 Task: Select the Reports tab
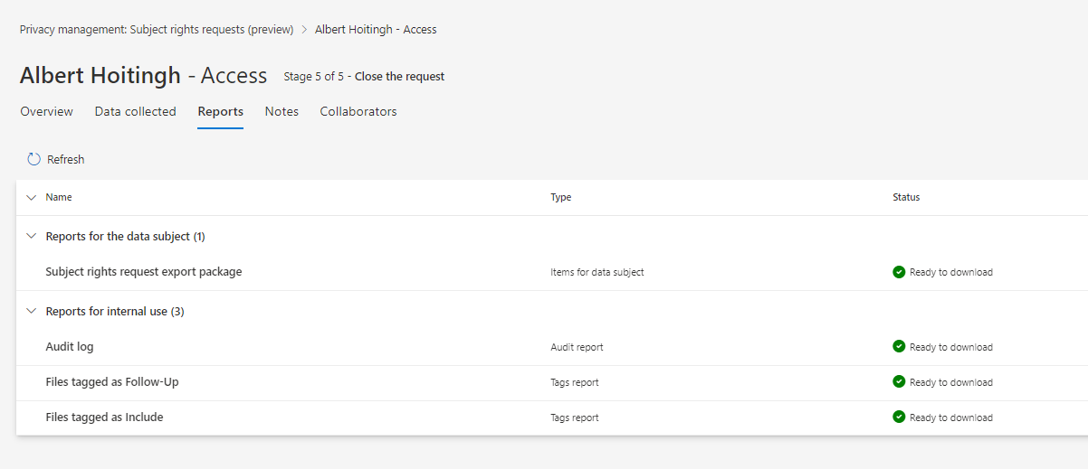click(x=220, y=112)
